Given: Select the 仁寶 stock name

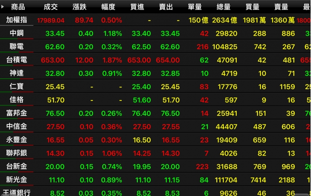Looking at the screenshot, I should tap(17, 87).
